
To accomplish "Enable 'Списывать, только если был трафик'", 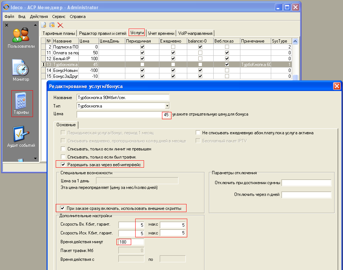I will [x=64, y=157].
